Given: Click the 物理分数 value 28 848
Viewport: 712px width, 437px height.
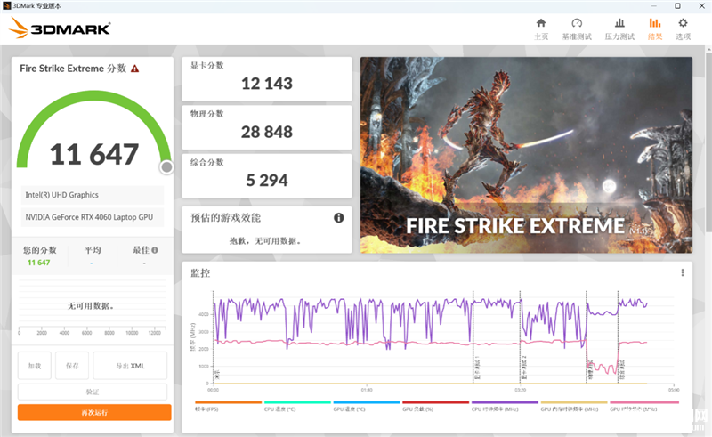Looking at the screenshot, I should point(267,133).
